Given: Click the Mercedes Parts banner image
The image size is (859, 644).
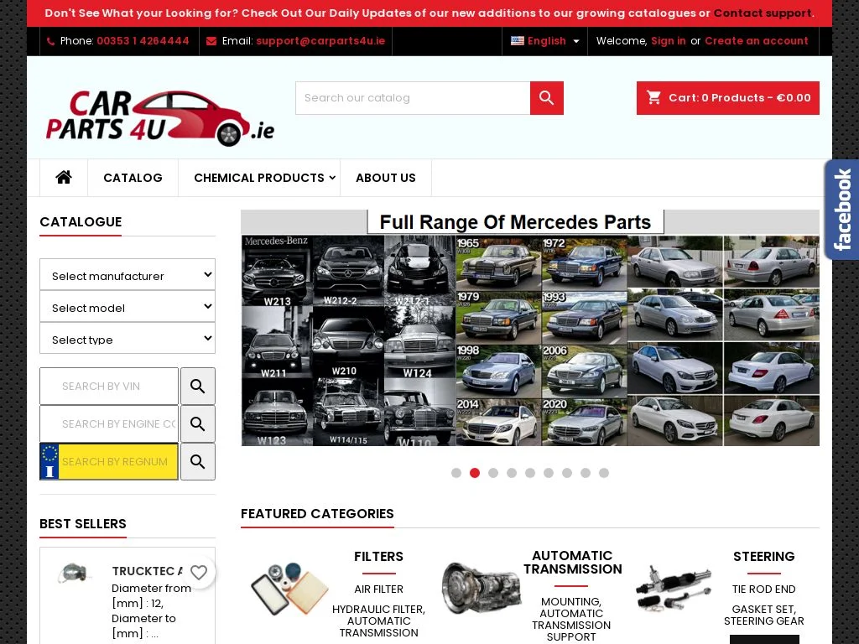Looking at the screenshot, I should [x=530, y=328].
